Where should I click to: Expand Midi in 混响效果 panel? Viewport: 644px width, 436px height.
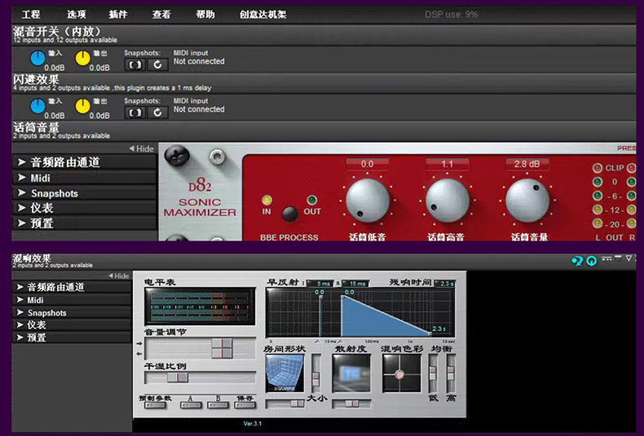point(72,300)
